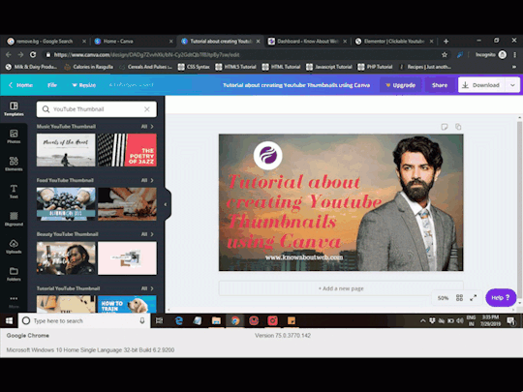This screenshot has height=392, width=523.
Task: Expand the Download options arrow
Action: click(x=512, y=85)
